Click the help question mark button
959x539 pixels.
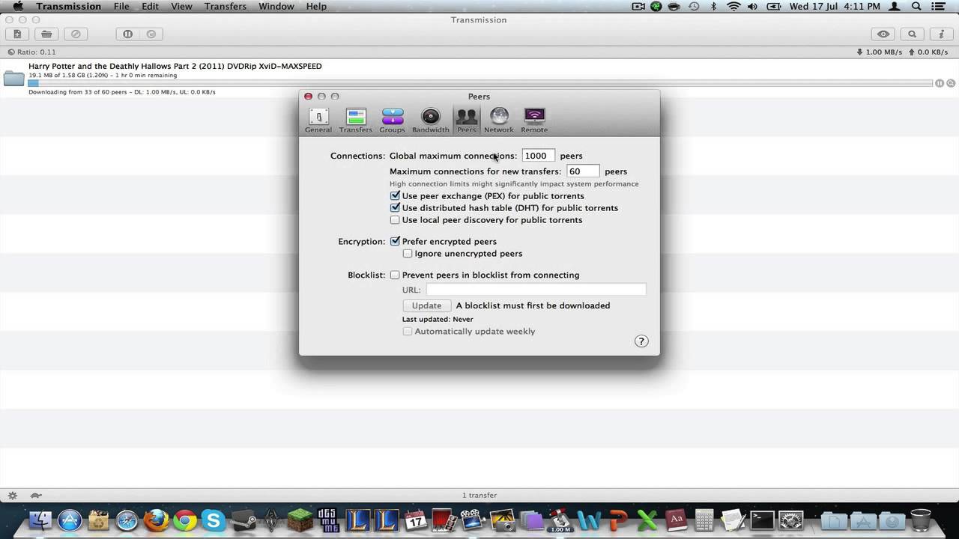point(641,341)
